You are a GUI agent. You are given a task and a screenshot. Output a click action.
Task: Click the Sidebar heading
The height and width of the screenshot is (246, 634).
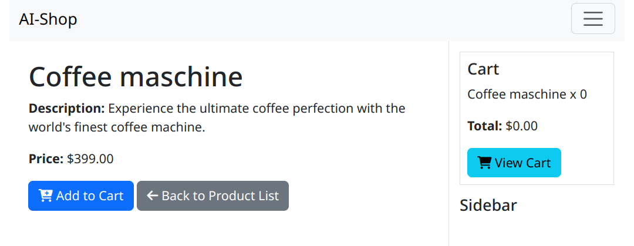pyautogui.click(x=488, y=205)
